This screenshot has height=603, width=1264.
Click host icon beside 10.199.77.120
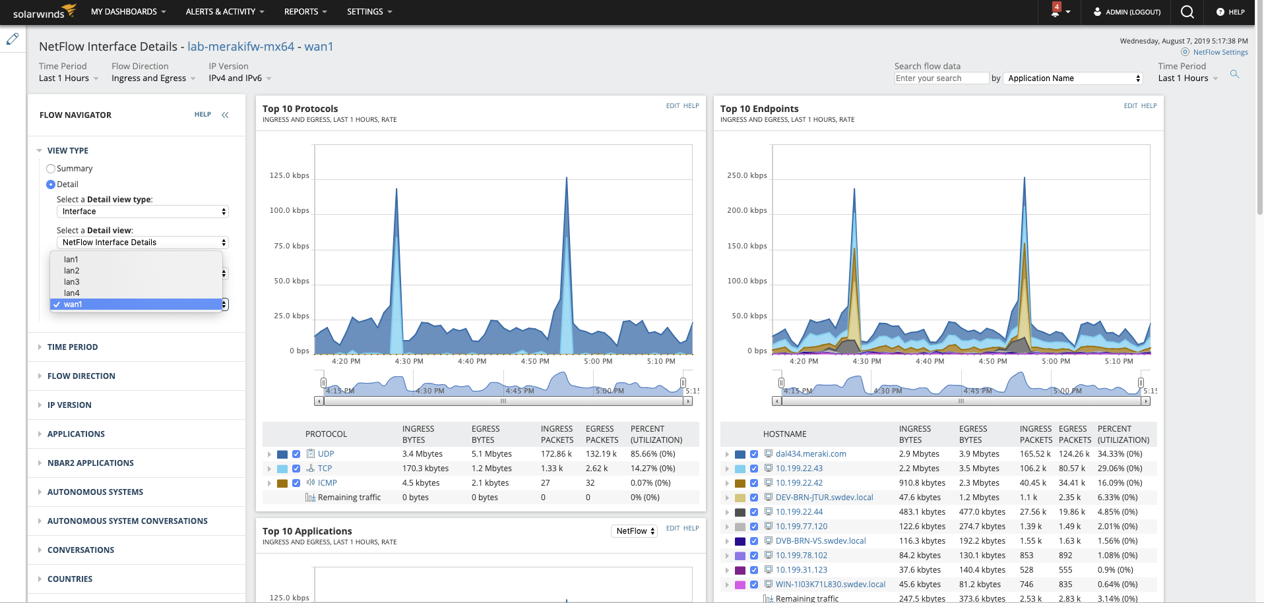pos(769,526)
